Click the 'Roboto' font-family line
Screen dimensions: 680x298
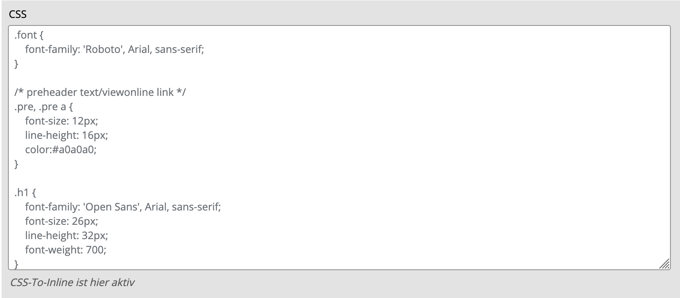coord(114,49)
